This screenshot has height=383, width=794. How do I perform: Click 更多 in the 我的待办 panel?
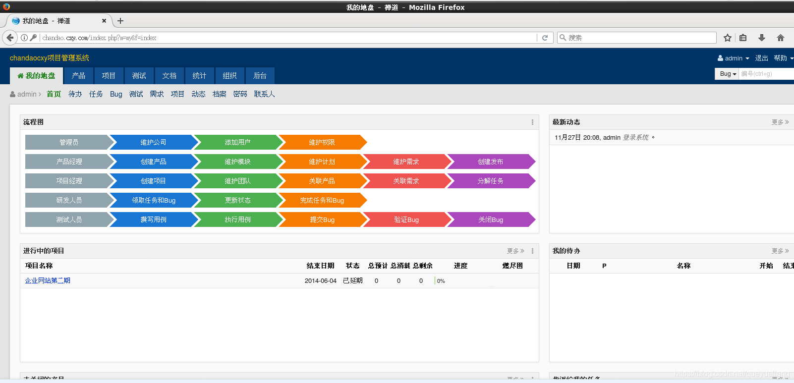[x=780, y=251]
